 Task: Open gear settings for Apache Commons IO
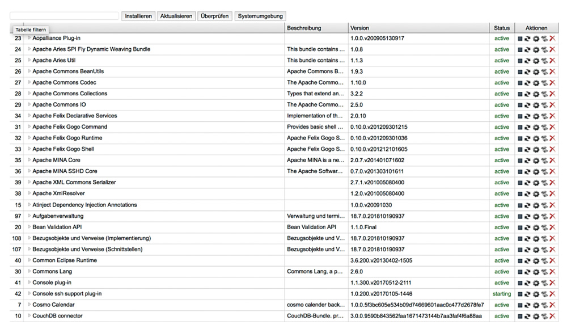[x=536, y=105]
